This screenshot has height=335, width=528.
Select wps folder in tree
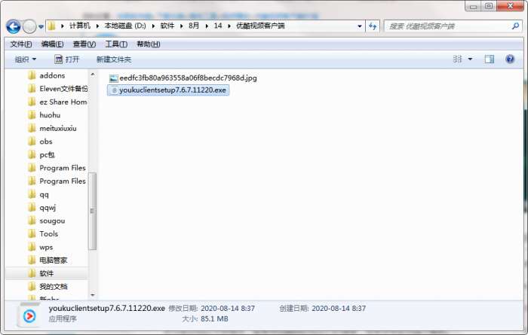coord(46,248)
